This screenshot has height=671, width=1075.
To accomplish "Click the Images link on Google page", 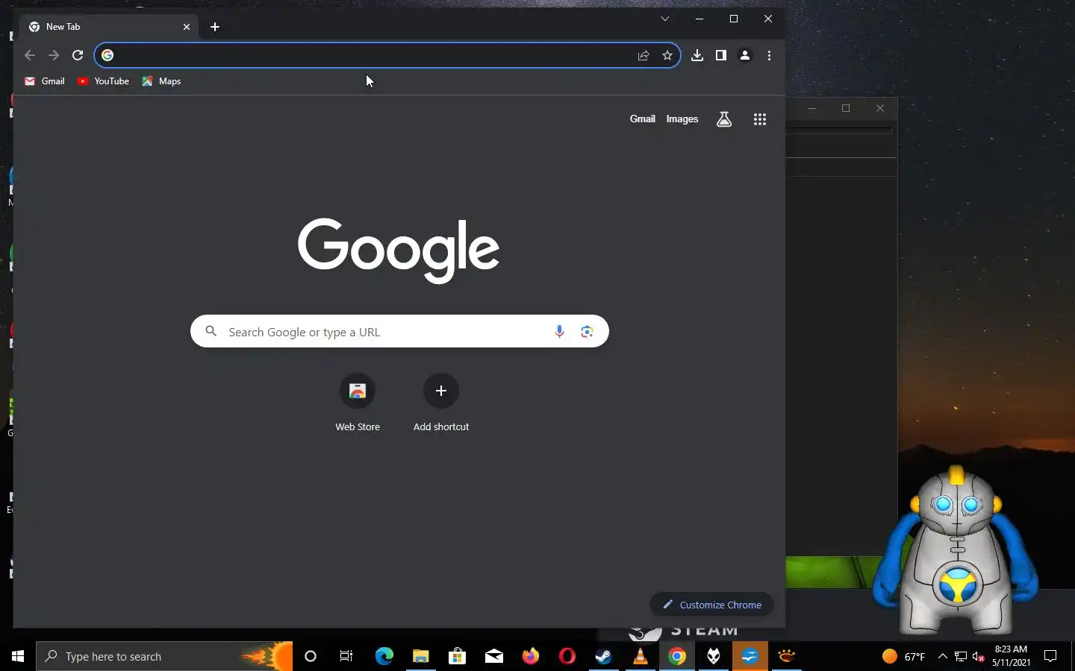I will tap(682, 119).
